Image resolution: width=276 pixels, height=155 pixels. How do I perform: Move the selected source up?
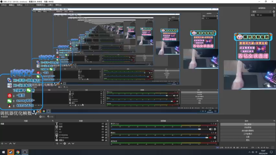coord(69,144)
